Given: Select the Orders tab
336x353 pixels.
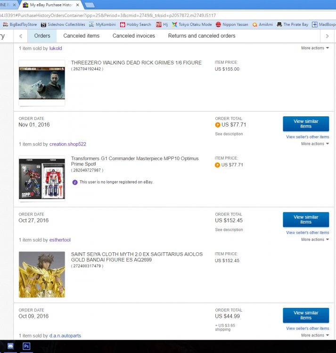Looking at the screenshot, I should (x=42, y=36).
